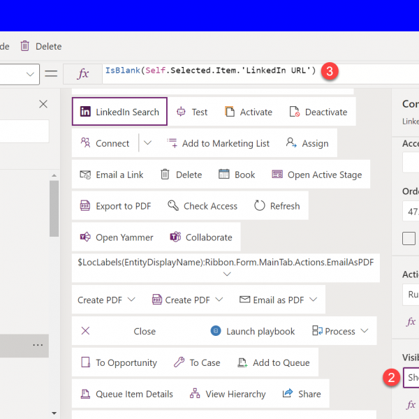Viewport: 419px width, 419px height.
Task: Click the LinkedIn logo icon
Action: tap(85, 112)
